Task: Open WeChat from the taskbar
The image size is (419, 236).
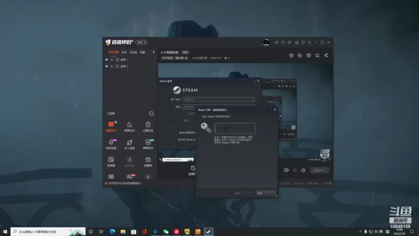Action: (x=166, y=231)
